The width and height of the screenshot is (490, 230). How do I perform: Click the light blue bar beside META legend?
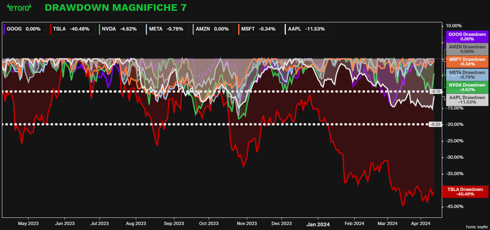point(146,29)
